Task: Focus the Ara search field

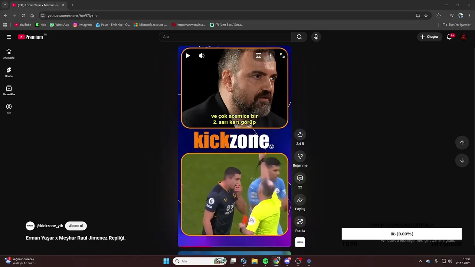Action: [225, 37]
